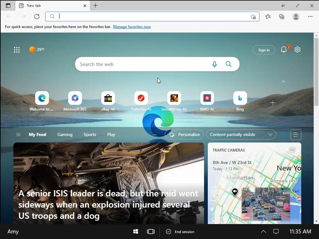The width and height of the screenshot is (319, 239).
Task: Open Settings and more ellipsis menu
Action: coord(310,16)
